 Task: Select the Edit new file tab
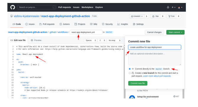pyautogui.click(x=18, y=40)
